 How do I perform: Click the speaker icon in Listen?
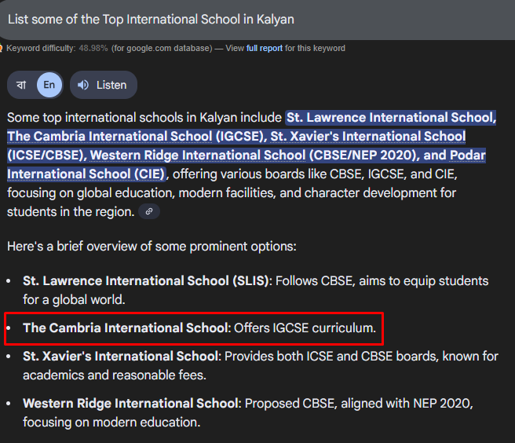click(x=83, y=85)
